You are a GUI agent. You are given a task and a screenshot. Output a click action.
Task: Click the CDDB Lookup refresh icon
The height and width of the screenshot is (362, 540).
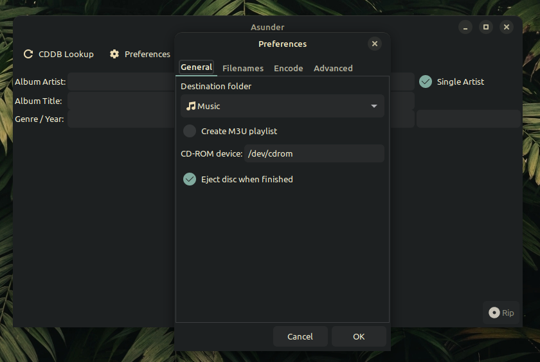(28, 54)
